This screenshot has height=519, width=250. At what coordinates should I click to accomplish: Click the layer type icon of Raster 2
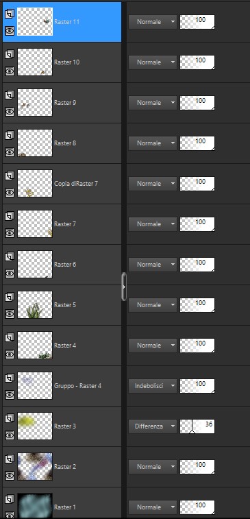pos(10,458)
